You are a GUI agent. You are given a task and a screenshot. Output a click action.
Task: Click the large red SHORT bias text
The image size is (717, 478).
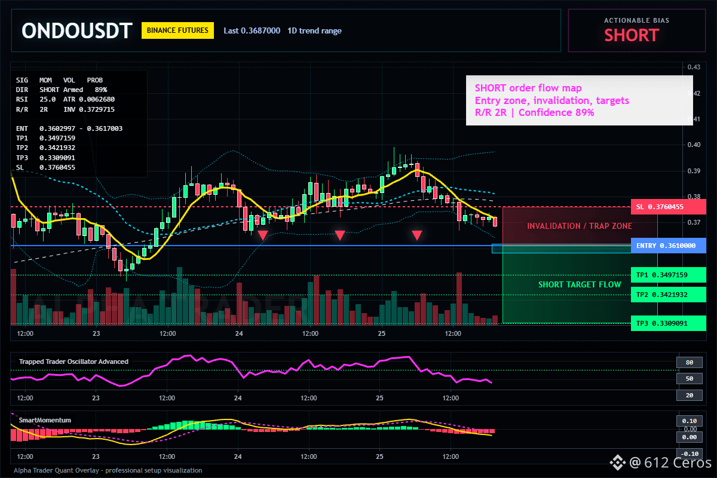tap(632, 35)
